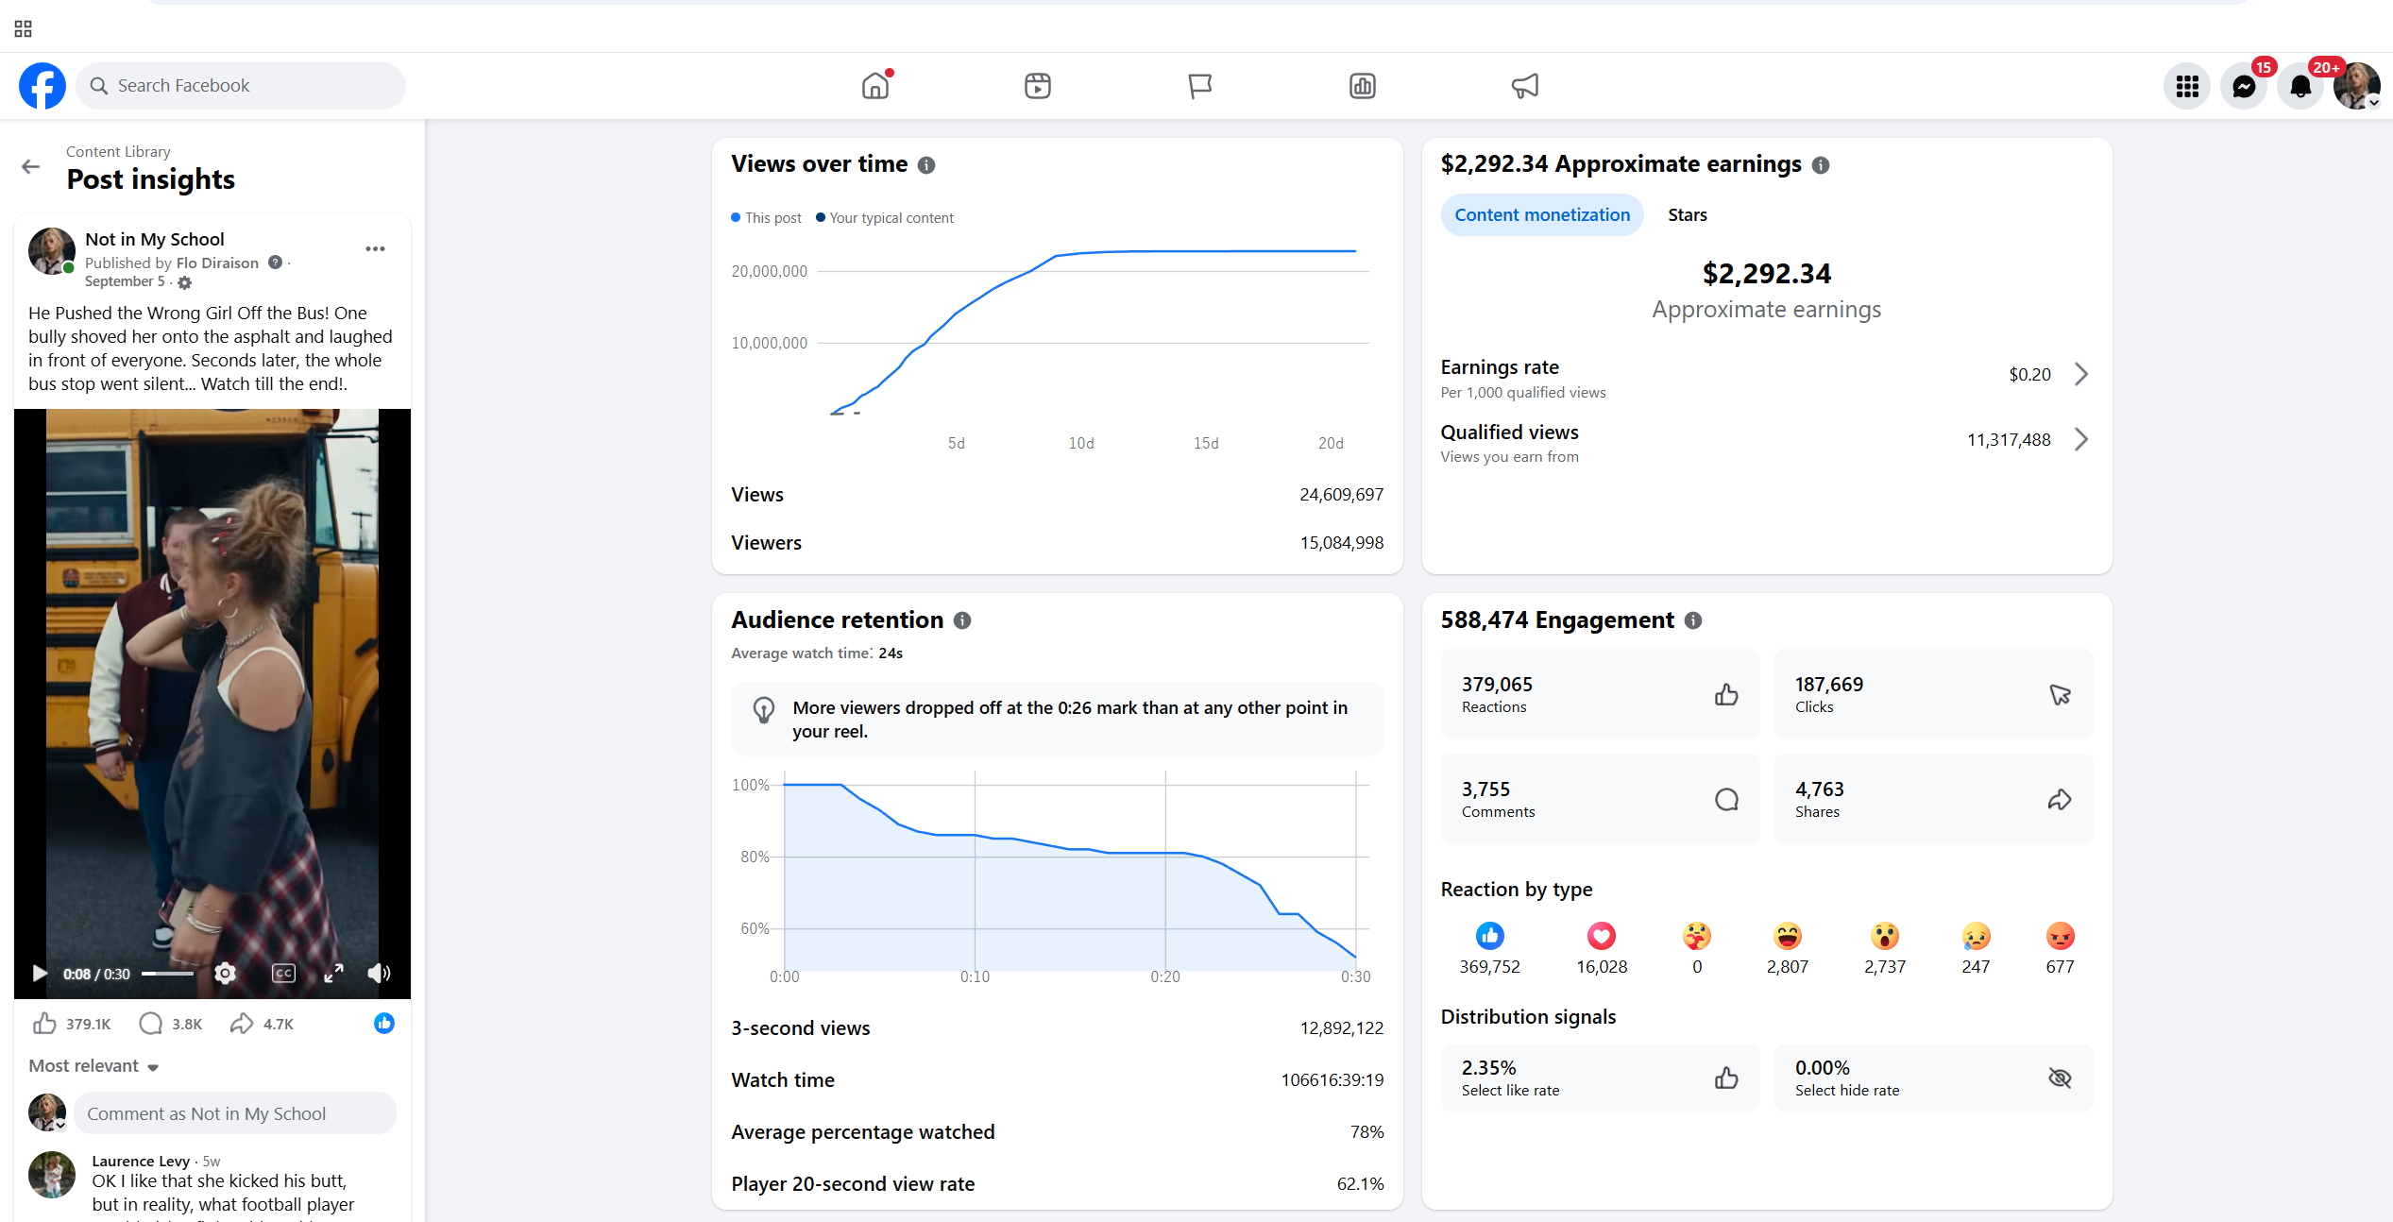
Task: Open video settings gear in the player
Action: coord(225,974)
